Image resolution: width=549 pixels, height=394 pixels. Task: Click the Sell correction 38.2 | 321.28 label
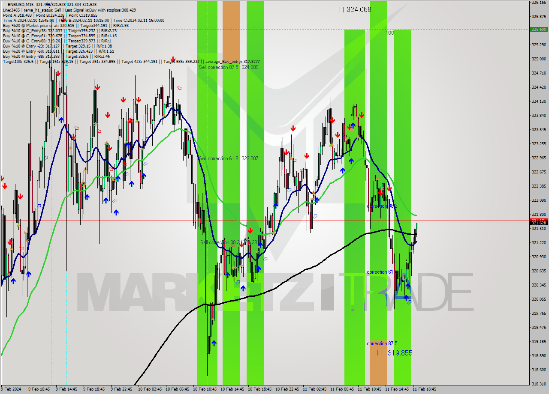coord(229,242)
